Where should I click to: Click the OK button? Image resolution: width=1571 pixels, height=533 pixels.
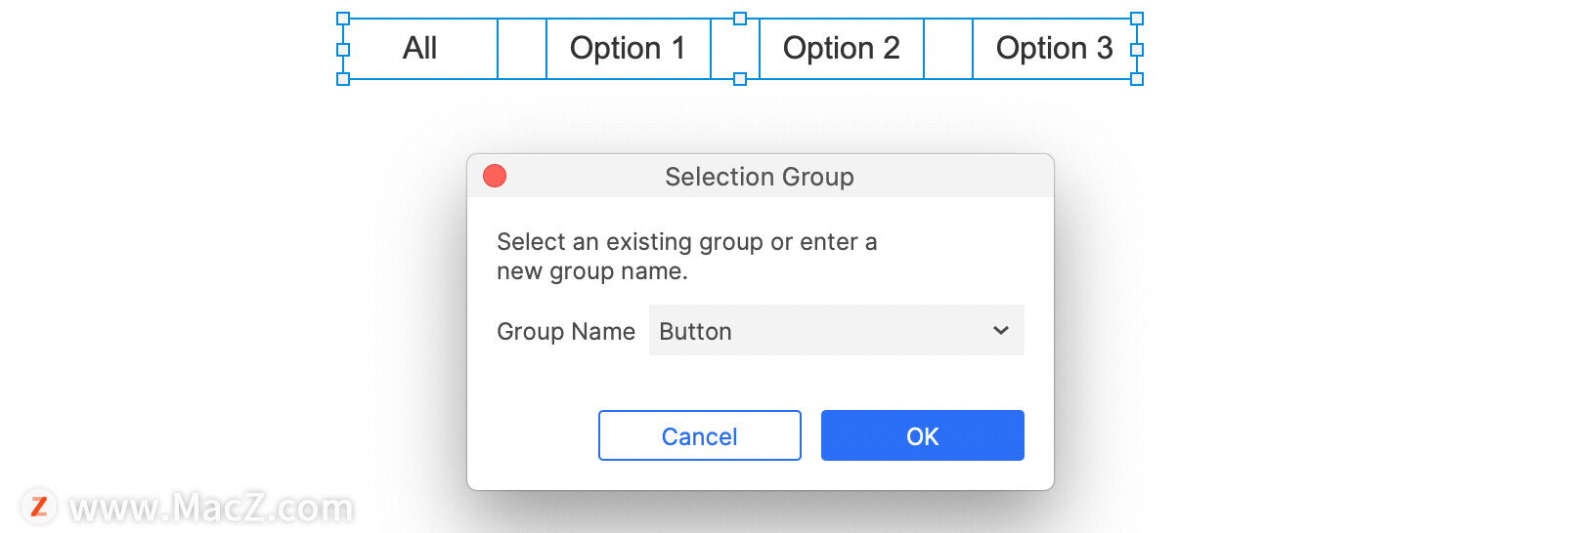coord(922,435)
